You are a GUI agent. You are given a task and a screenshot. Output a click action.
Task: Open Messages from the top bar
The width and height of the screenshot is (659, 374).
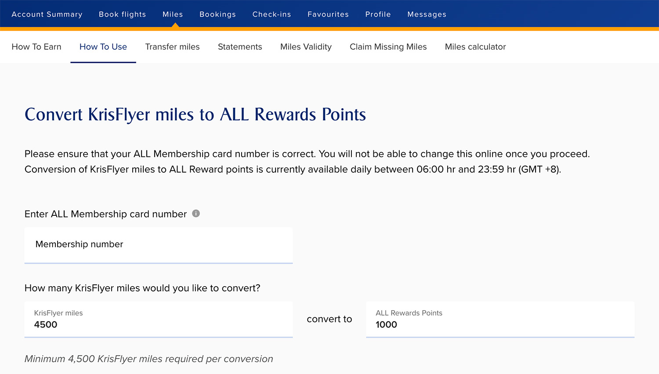coord(427,14)
